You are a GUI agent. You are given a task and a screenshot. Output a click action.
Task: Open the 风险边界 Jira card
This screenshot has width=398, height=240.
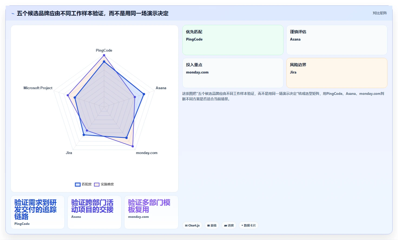pyautogui.click(x=337, y=73)
